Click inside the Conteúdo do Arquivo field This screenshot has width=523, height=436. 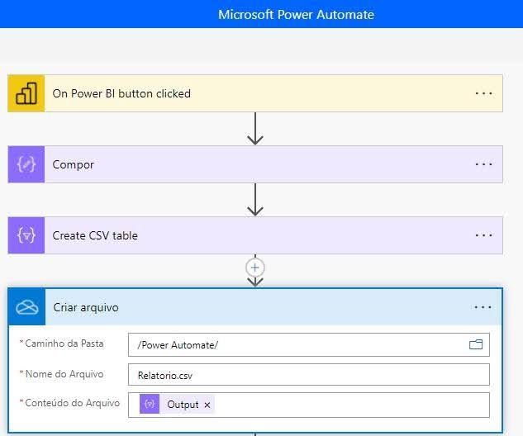pyautogui.click(x=309, y=405)
